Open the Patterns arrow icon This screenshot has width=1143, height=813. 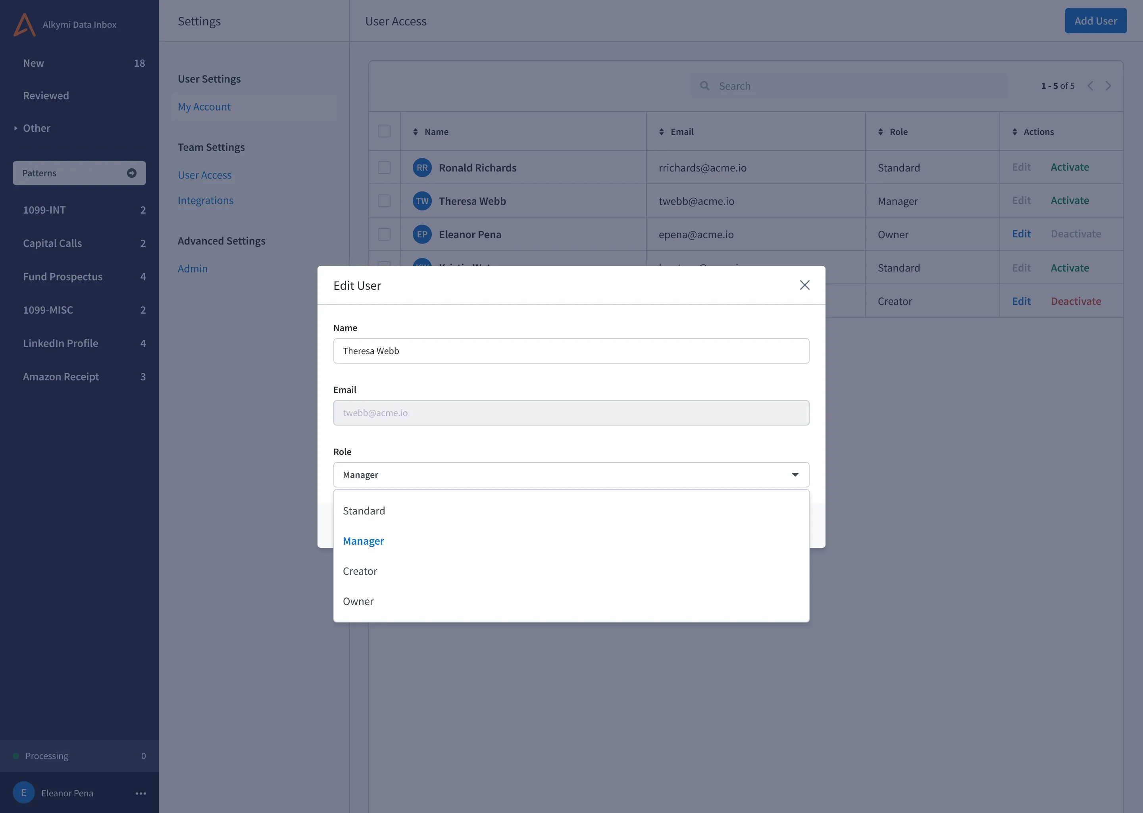pyautogui.click(x=132, y=173)
